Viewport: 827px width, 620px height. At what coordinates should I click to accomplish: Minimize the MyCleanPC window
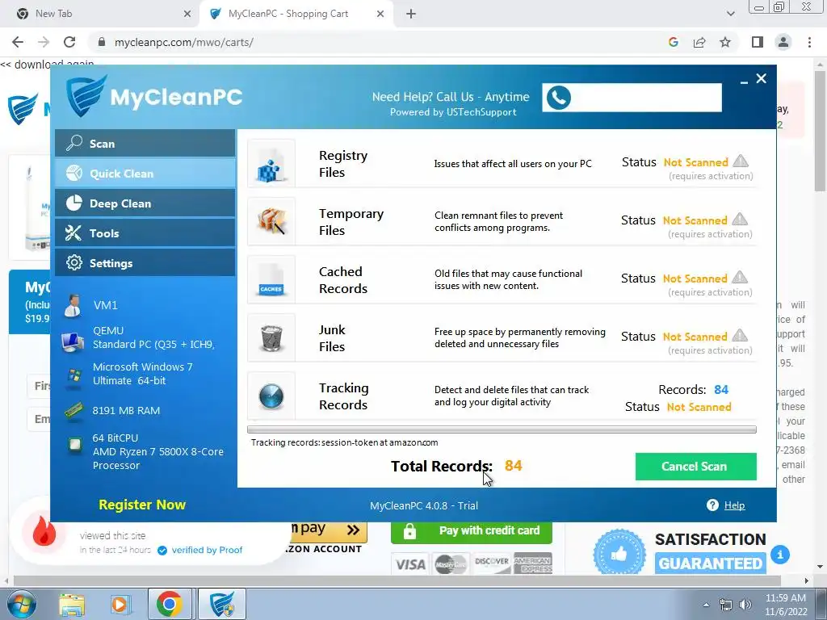coord(744,82)
